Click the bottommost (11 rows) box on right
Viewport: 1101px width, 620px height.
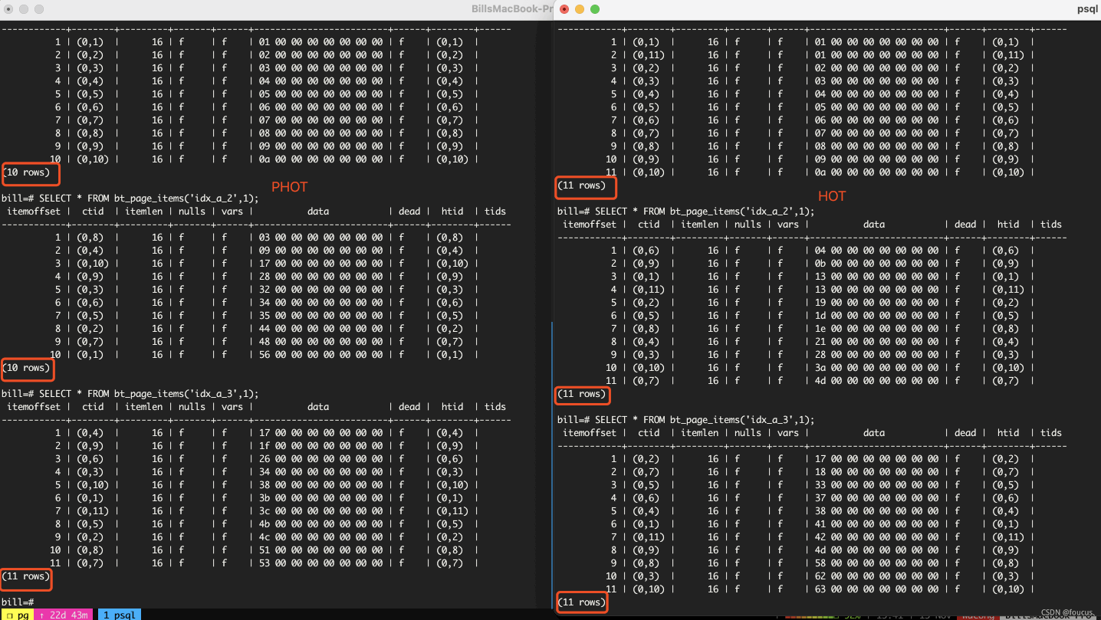581,603
